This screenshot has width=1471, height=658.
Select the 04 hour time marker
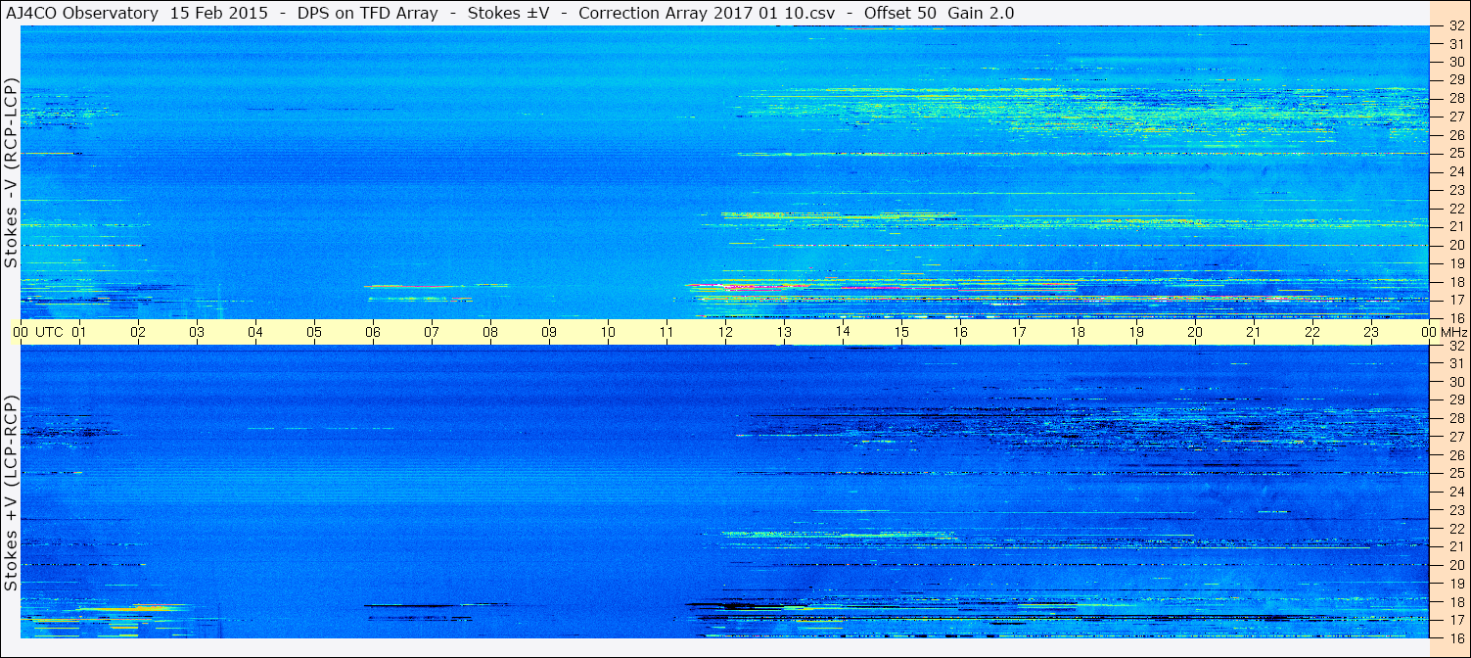pos(255,332)
